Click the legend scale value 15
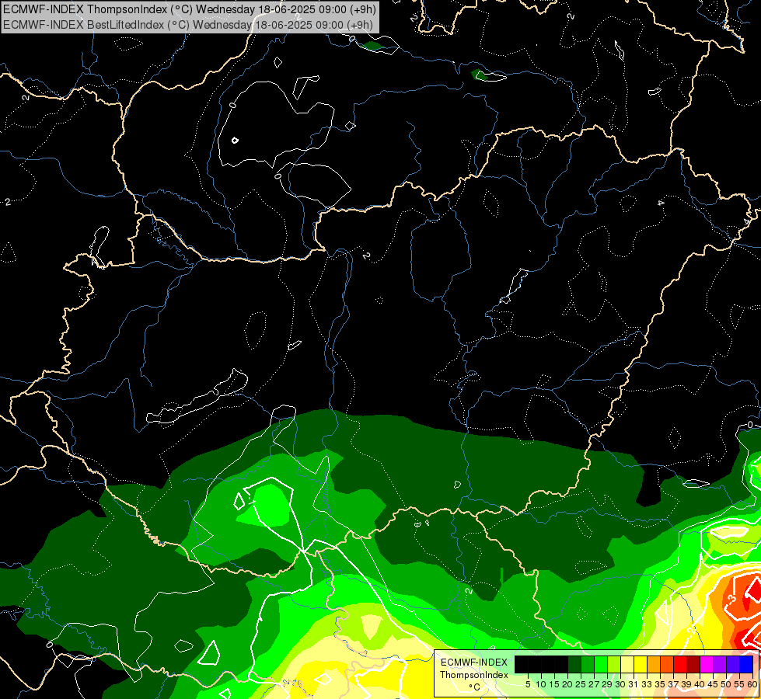This screenshot has height=699, width=761. point(555,684)
